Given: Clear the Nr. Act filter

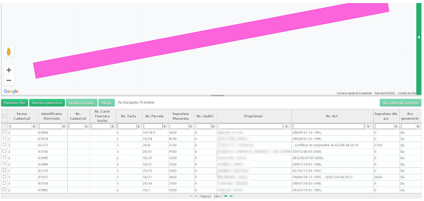Looking at the screenshot, I should tap(368, 127).
